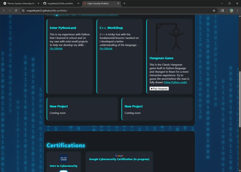
Task: Click the Google logo above the certification
Action: (119, 156)
